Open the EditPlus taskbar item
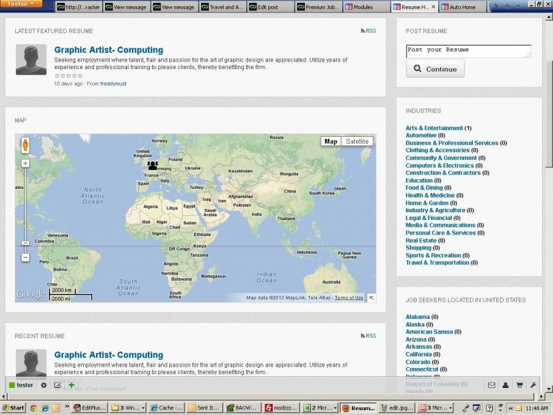 click(90, 408)
